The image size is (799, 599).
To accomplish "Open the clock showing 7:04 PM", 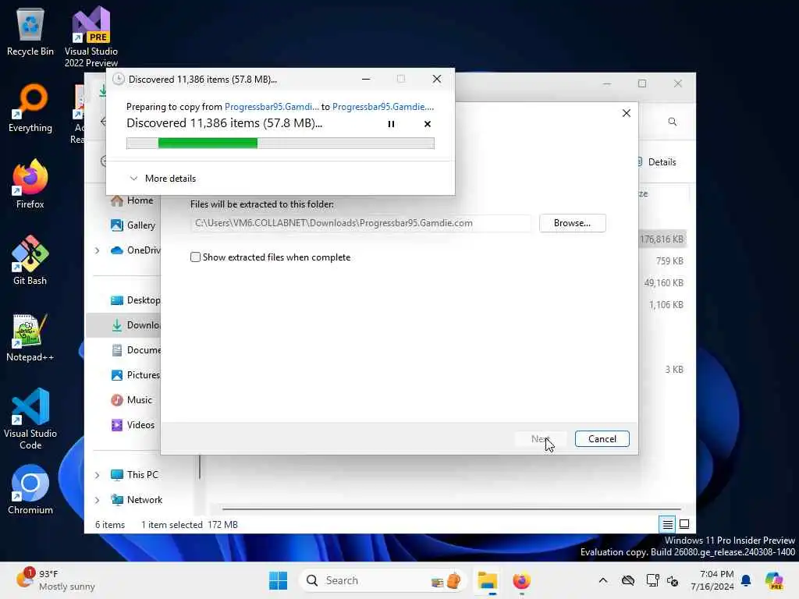I will coord(712,580).
